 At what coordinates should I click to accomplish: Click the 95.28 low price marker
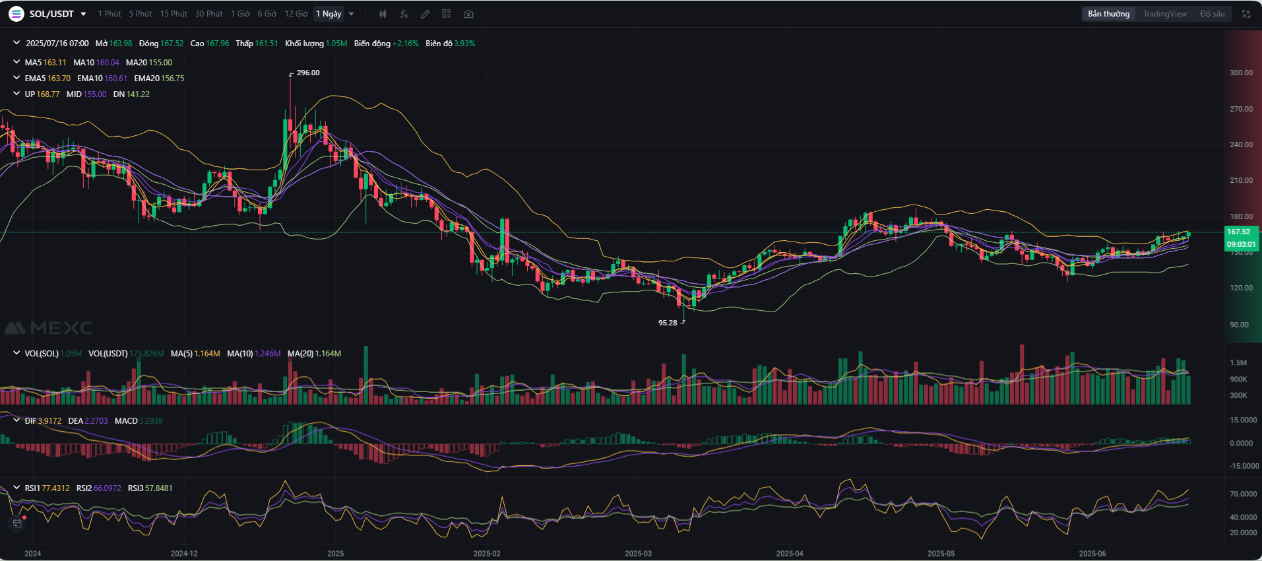[x=668, y=323]
